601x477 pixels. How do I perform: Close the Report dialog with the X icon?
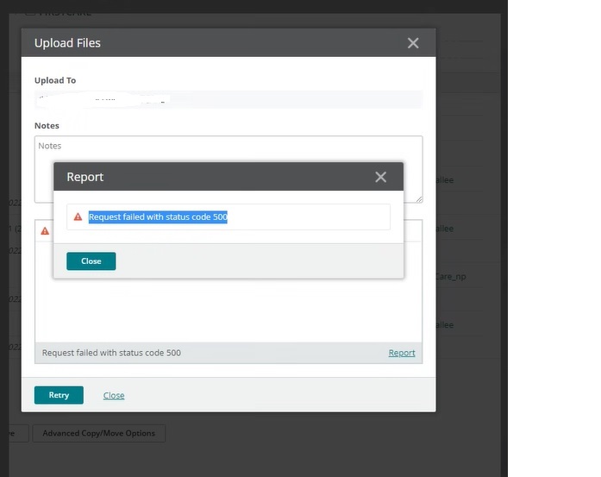[x=380, y=177]
